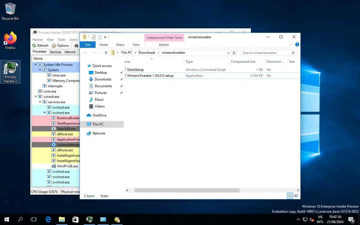Collapse the System Idle Process tree node
The width and height of the screenshot is (360, 225).
coord(36,65)
